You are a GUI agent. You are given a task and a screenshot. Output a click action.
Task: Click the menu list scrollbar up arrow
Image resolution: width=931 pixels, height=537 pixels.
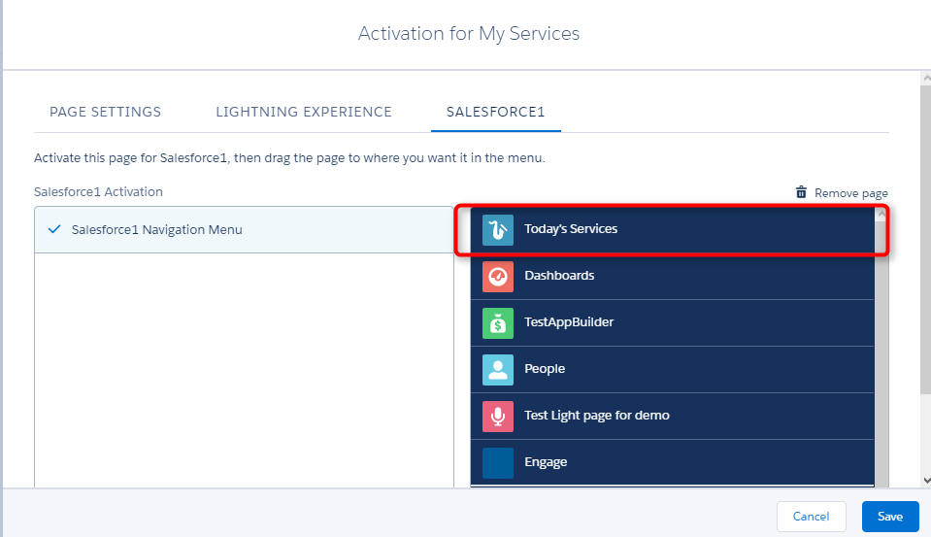coord(881,214)
